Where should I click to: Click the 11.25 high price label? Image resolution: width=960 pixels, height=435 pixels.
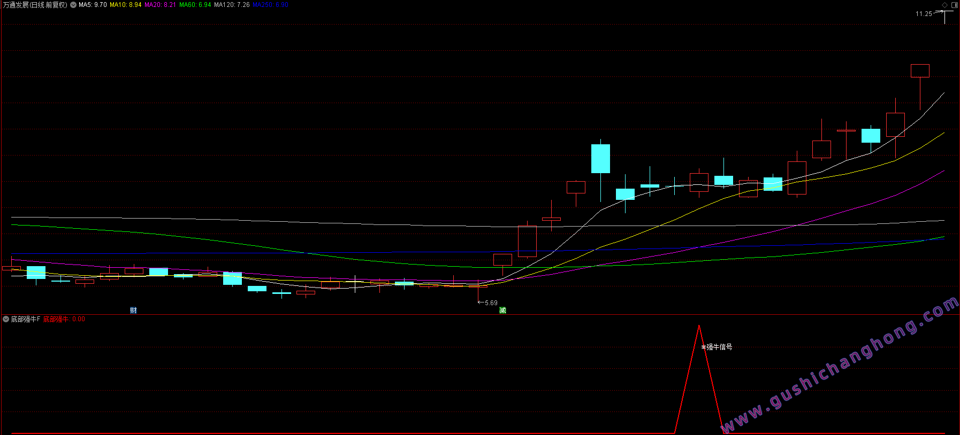click(924, 14)
